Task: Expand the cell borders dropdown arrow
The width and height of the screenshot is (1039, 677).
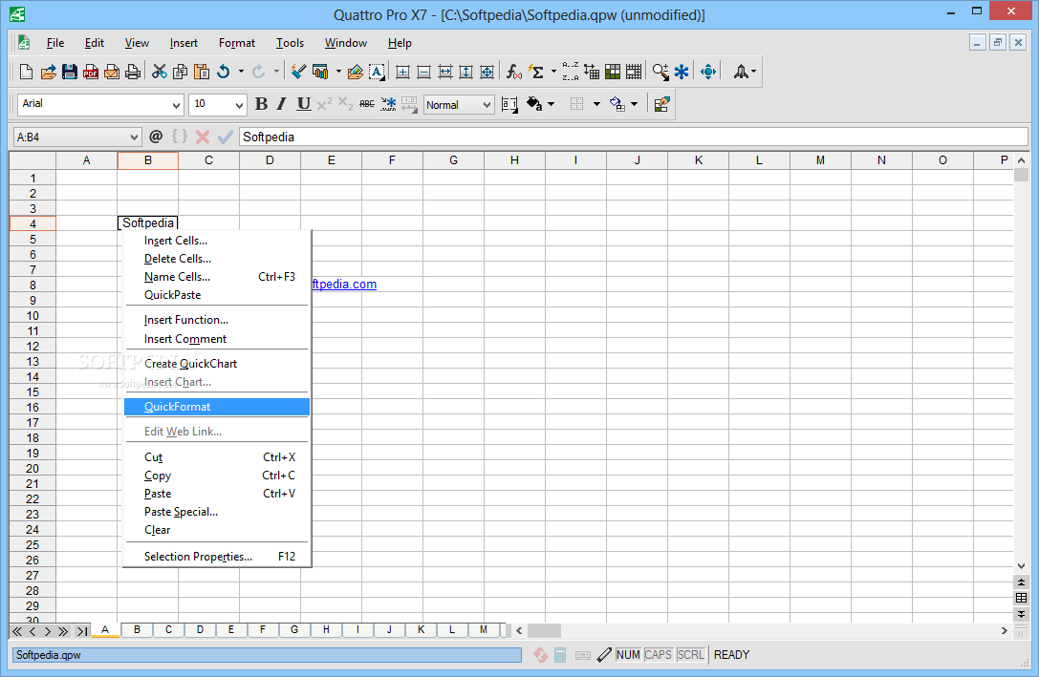Action: (596, 104)
